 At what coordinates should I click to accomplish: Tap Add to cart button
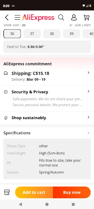coord(34,192)
